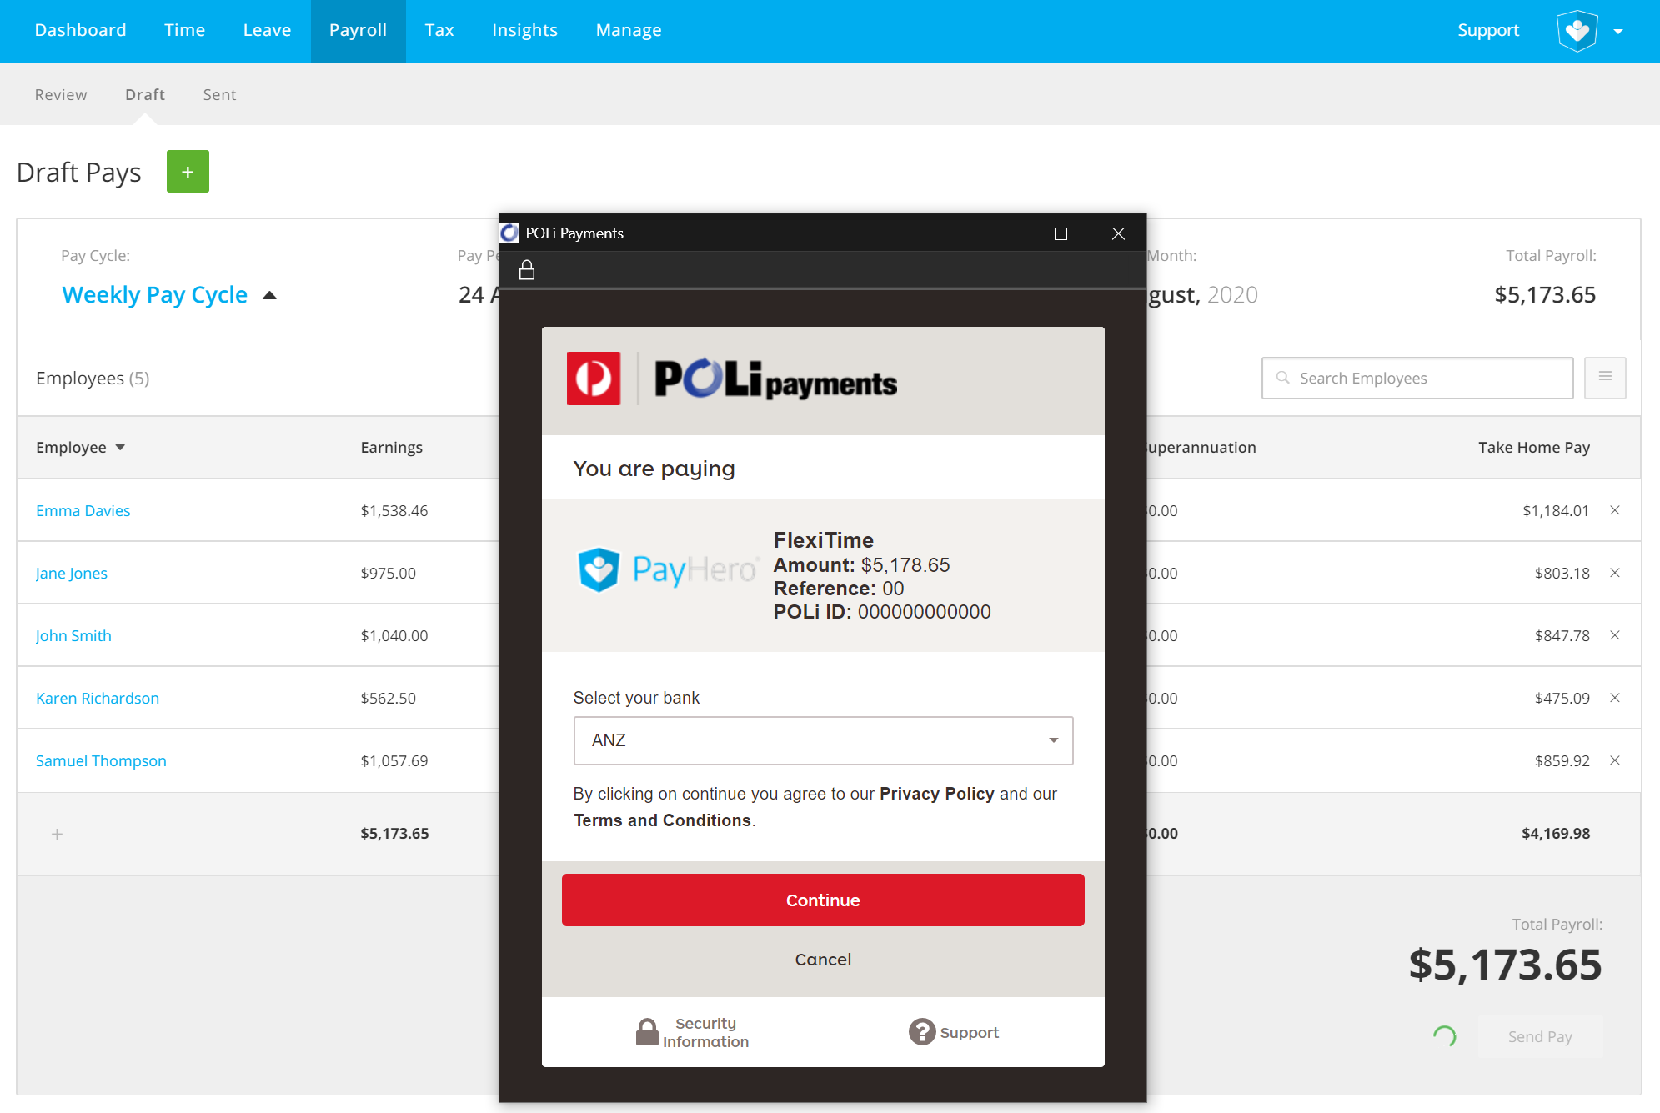The height and width of the screenshot is (1113, 1660).
Task: Open the Select your bank ANZ dropdown
Action: click(x=823, y=740)
